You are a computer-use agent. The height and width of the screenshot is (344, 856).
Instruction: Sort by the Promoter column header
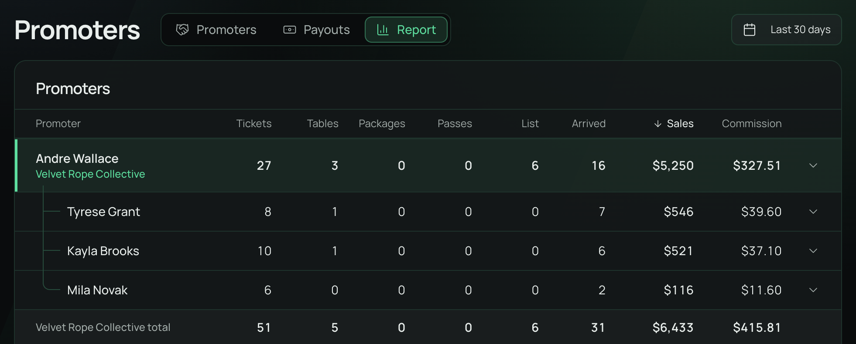tap(58, 124)
